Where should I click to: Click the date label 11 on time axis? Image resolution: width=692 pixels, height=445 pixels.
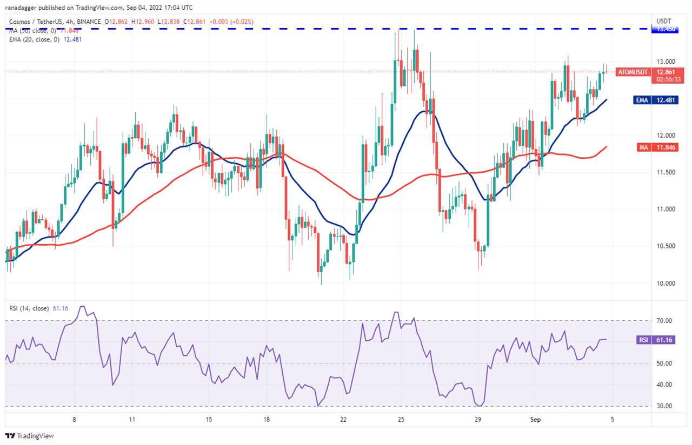[x=132, y=420]
